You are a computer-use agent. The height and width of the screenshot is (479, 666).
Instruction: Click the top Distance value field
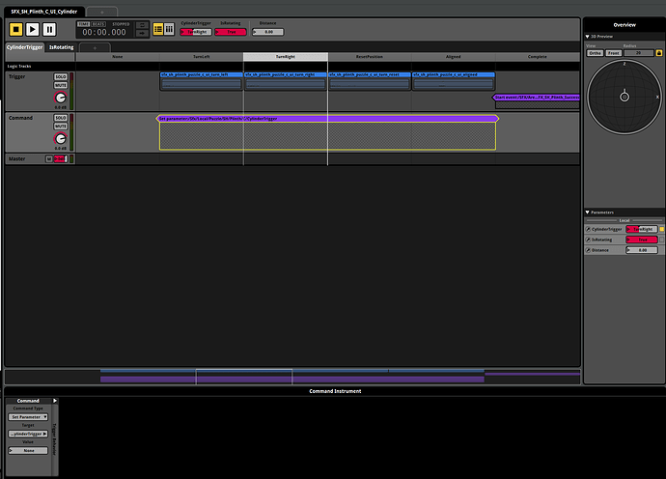click(x=268, y=32)
